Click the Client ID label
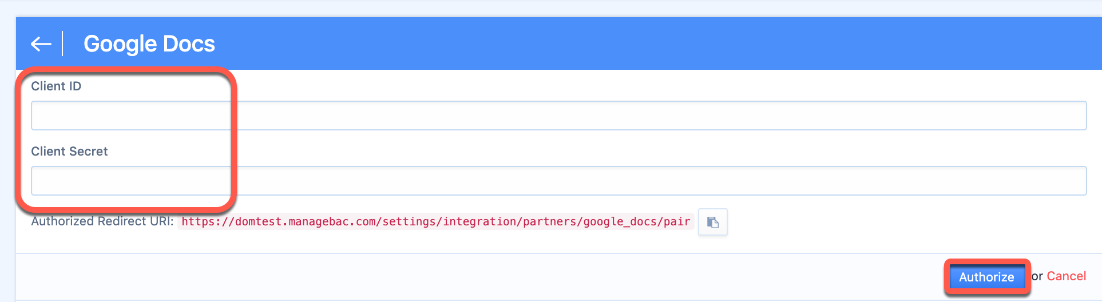1102x302 pixels. 56,86
